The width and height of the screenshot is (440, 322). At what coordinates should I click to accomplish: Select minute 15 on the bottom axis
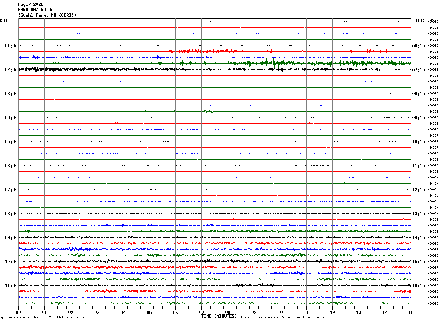[x=411, y=312]
